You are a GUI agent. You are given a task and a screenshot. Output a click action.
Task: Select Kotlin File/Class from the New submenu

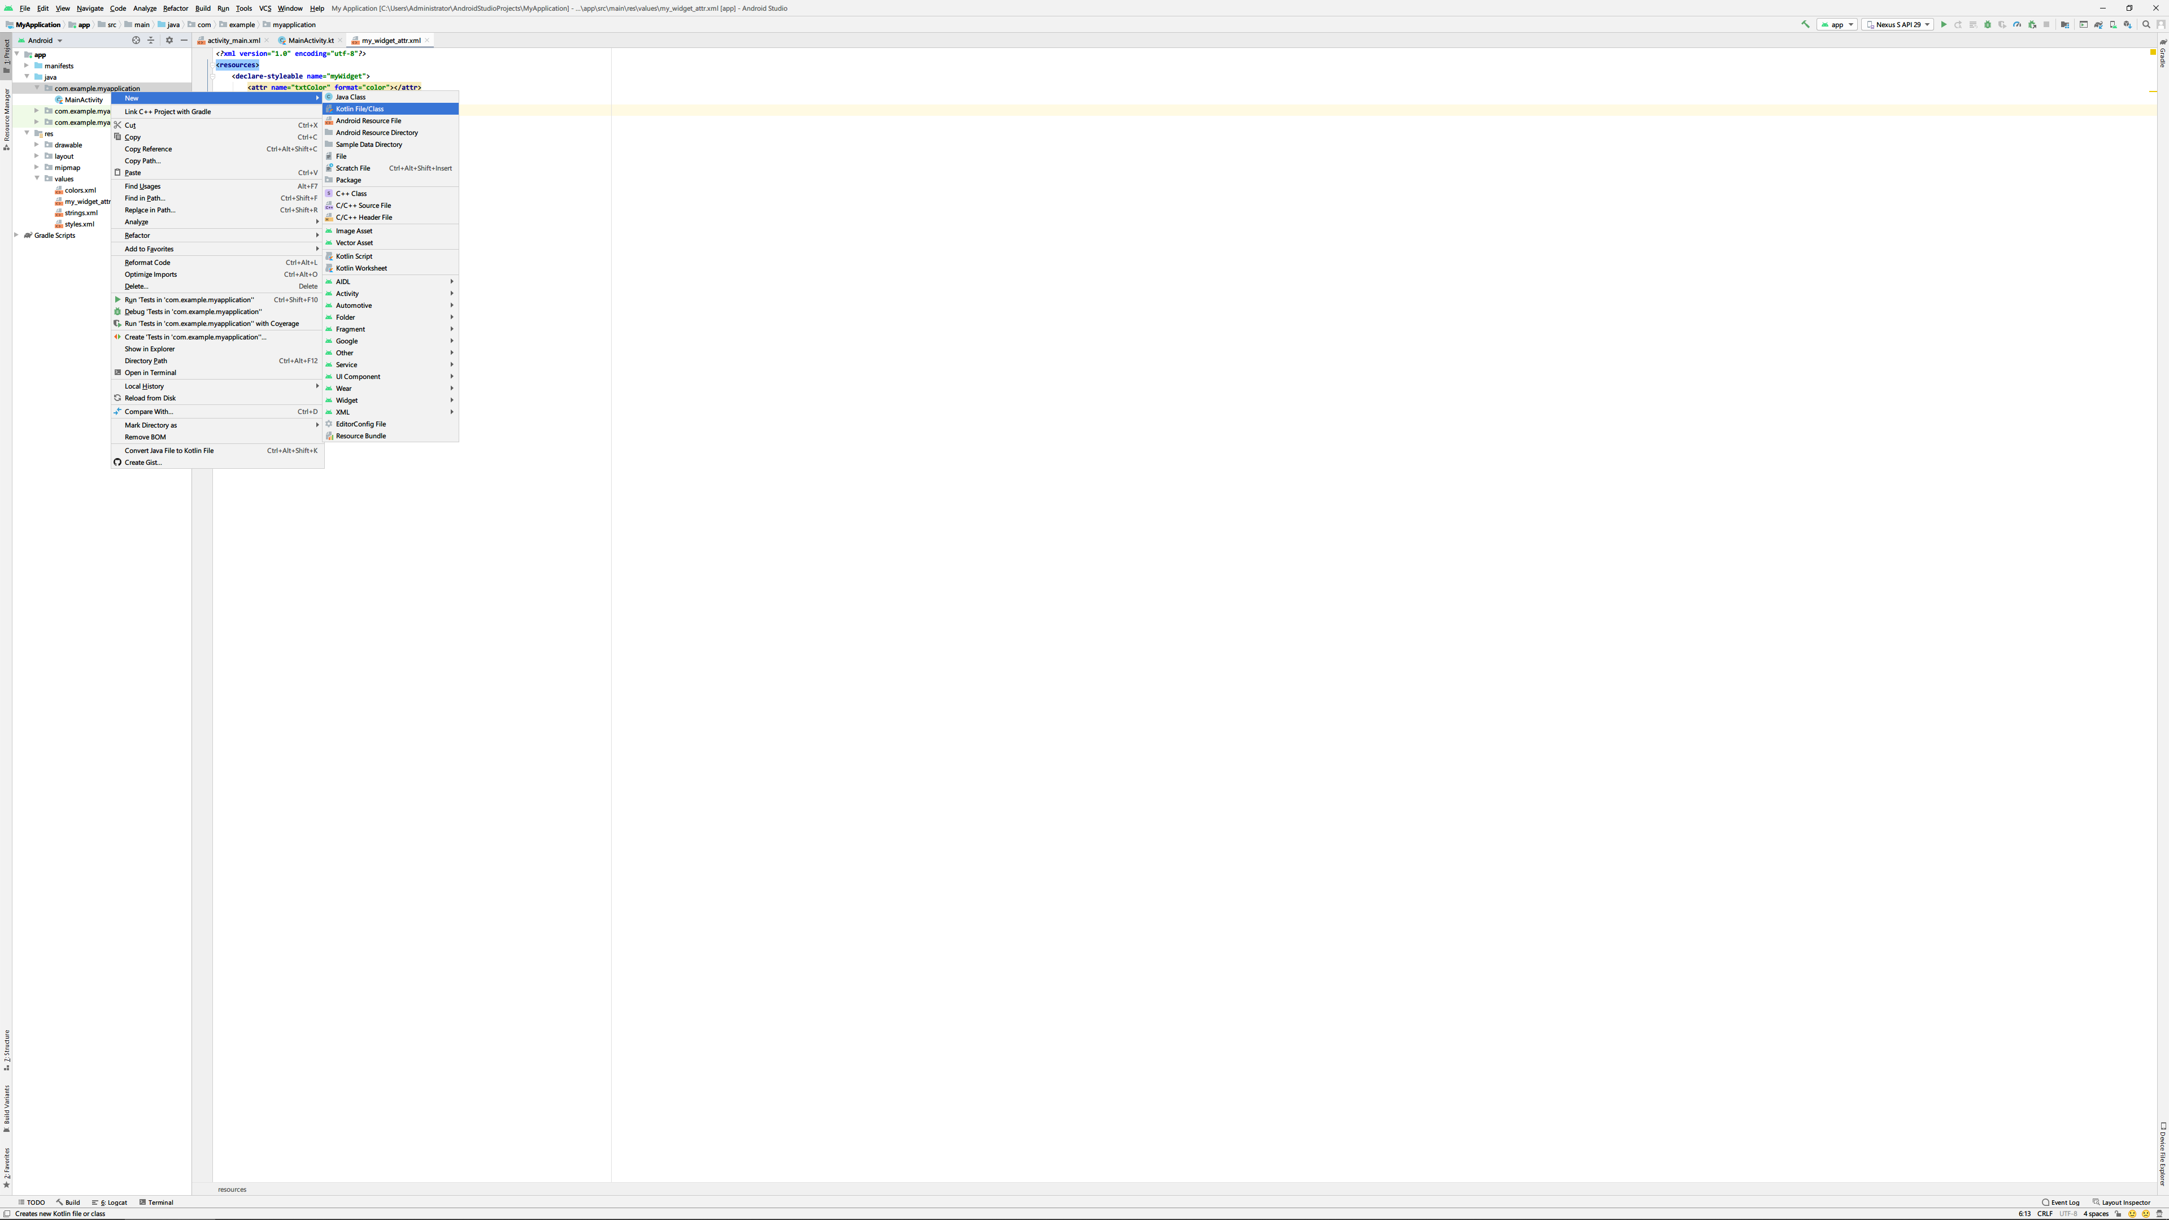(360, 108)
